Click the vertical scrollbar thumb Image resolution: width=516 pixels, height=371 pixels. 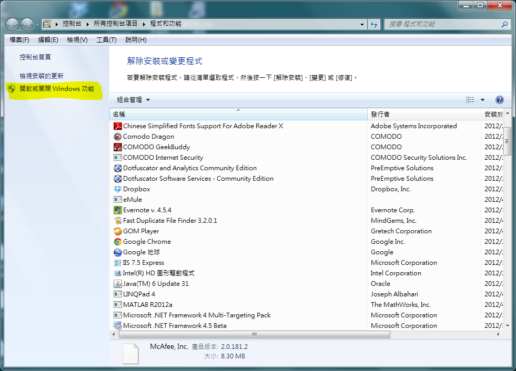507,141
